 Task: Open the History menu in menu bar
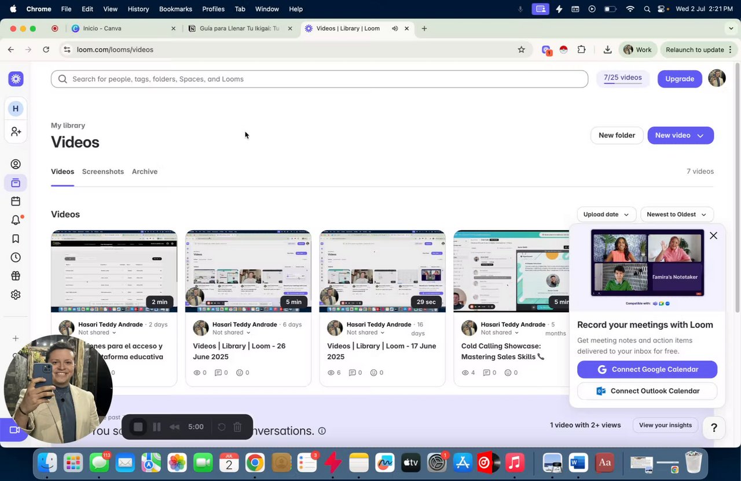coord(138,9)
